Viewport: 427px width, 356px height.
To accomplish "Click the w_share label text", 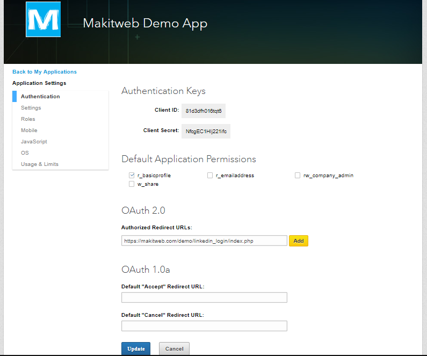I will pos(148,184).
